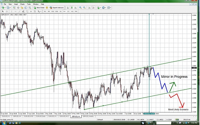Click the Zoom Out magnifier icon
200x125 pixels.
click(84, 8)
